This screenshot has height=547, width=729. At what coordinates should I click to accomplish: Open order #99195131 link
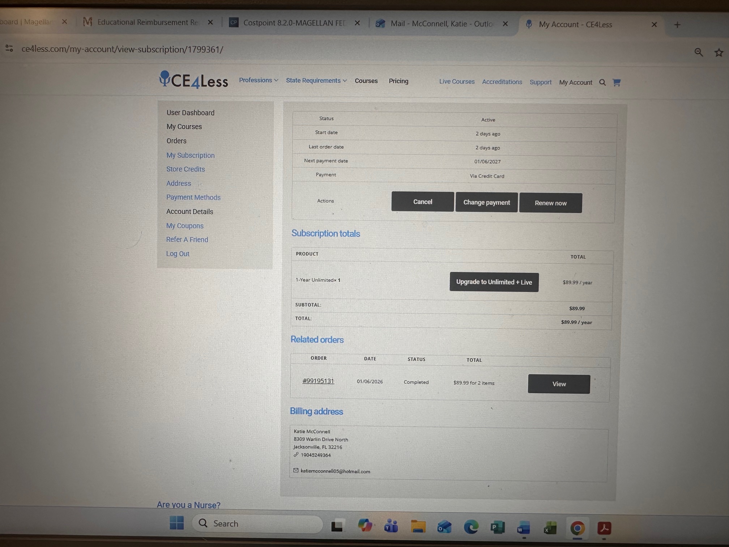(318, 381)
